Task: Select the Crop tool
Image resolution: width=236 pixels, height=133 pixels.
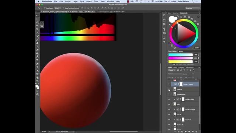Action: point(37,29)
